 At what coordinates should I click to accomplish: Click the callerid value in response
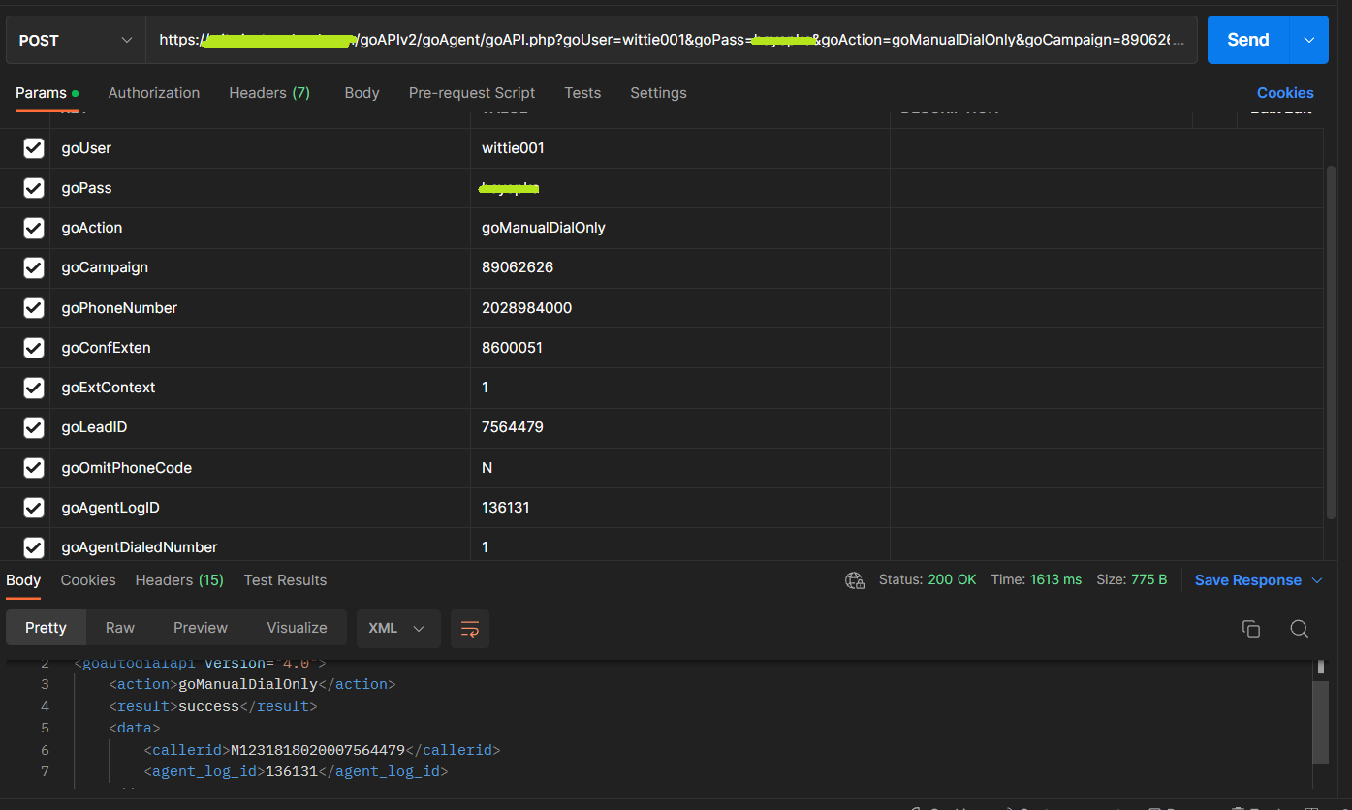coord(318,750)
